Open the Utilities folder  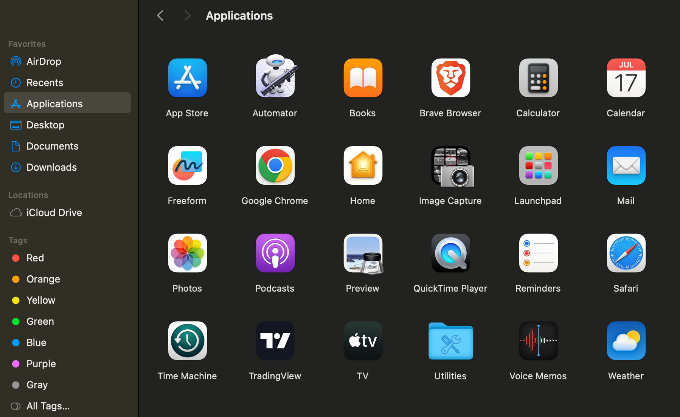(450, 341)
